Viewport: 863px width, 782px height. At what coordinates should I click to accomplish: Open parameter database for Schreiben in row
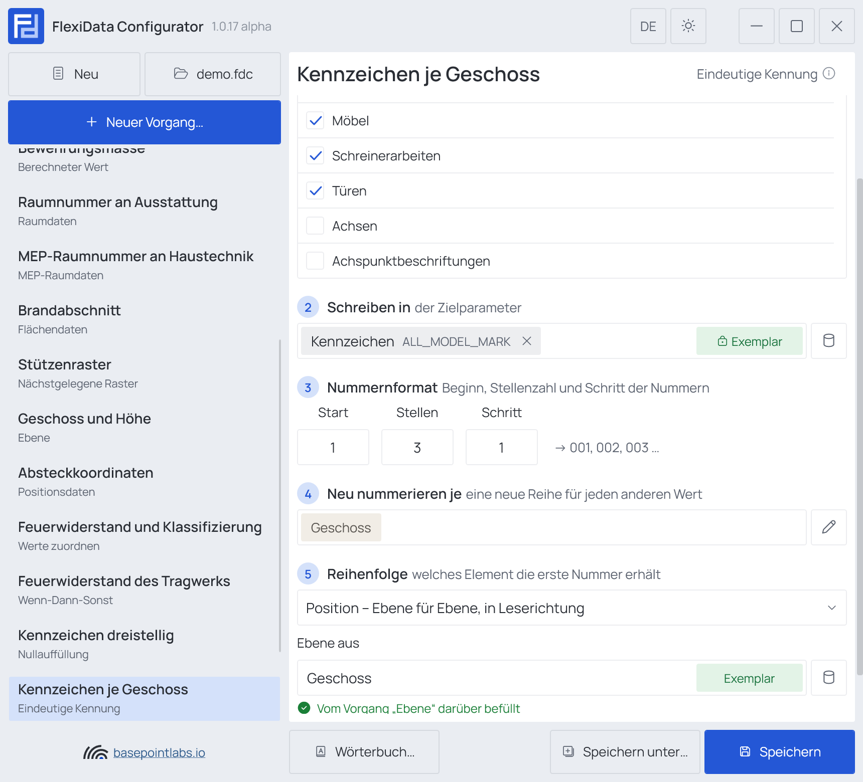829,341
